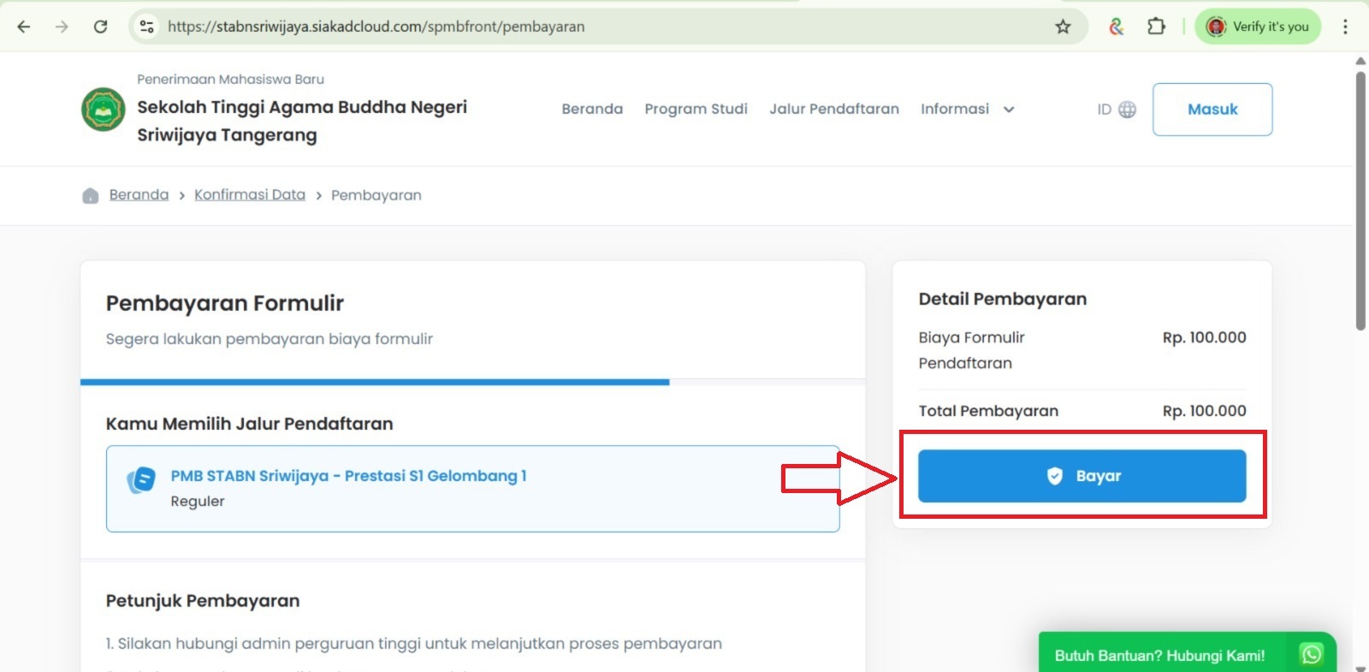Click the Masuk login button
Viewport: 1369px width, 672px height.
(1212, 110)
